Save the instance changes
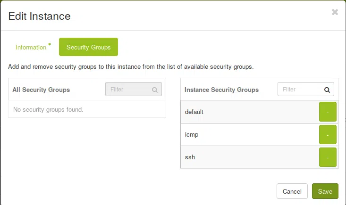This screenshot has height=205, width=346. pos(325,191)
